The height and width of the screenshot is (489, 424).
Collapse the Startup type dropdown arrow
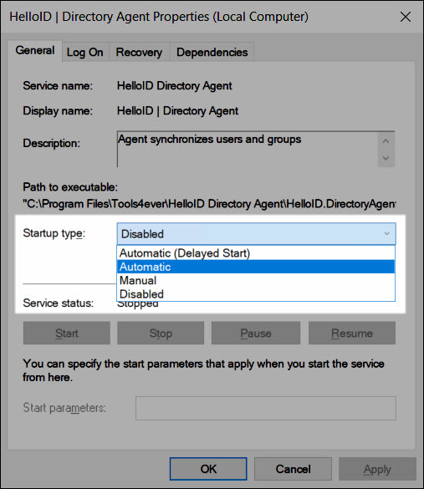point(387,233)
